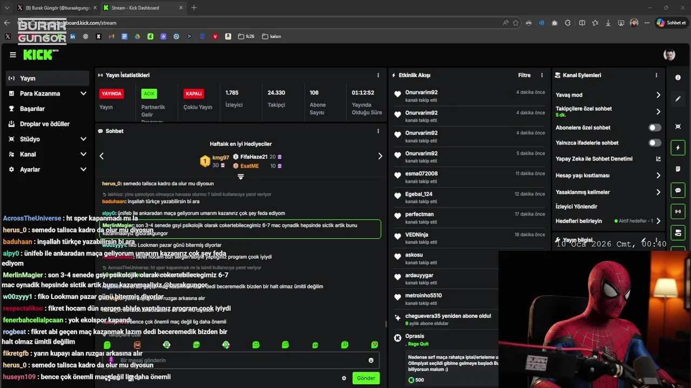Open Amazon bookmark in bookmarks bar
Image resolution: width=691 pixels, height=388 pixels.
(228, 37)
